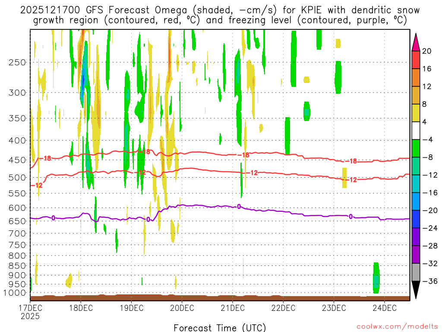Click the black arrow below the colorbar
Screen dimensions: 442x332
pyautogui.click(x=416, y=290)
